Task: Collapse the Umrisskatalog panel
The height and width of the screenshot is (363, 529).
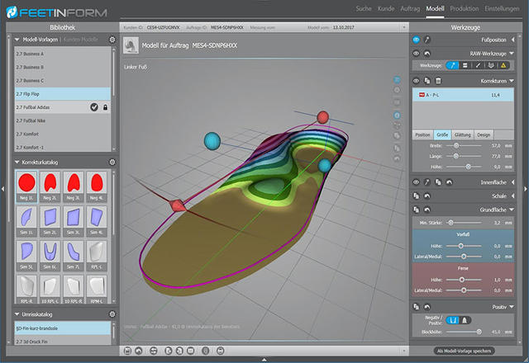Action: coord(18,314)
